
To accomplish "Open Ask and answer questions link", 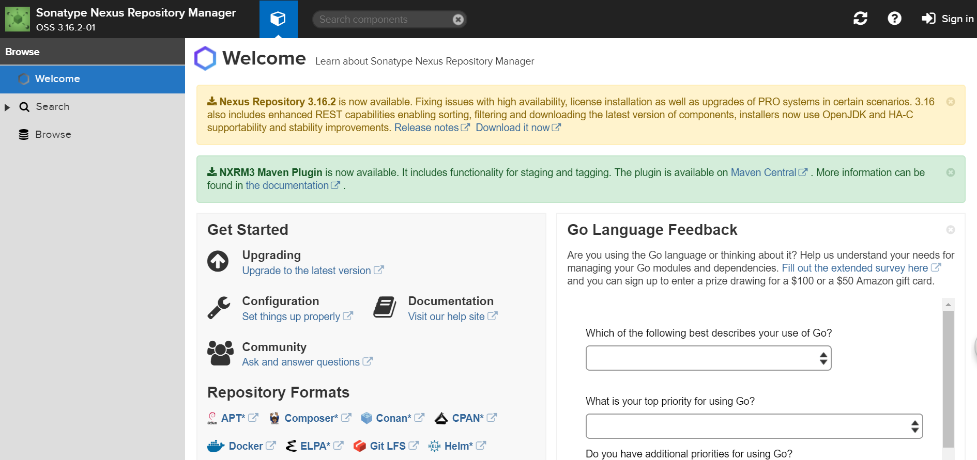I will click(x=301, y=362).
